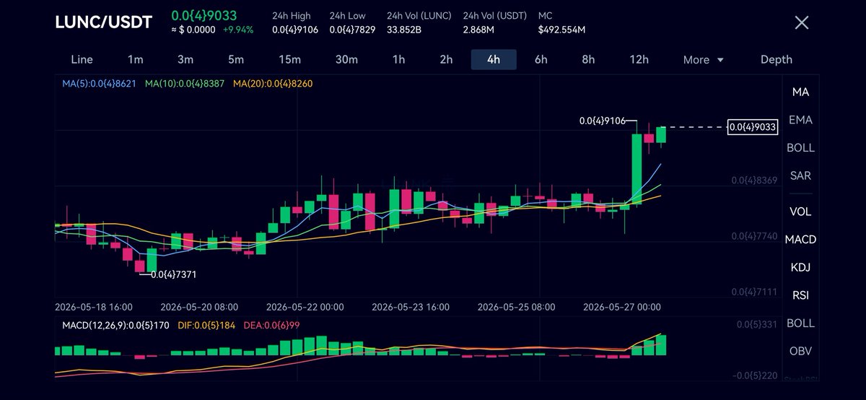Toggle the KDJ sub-indicator
Viewport: 866px width, 400px height.
point(800,267)
